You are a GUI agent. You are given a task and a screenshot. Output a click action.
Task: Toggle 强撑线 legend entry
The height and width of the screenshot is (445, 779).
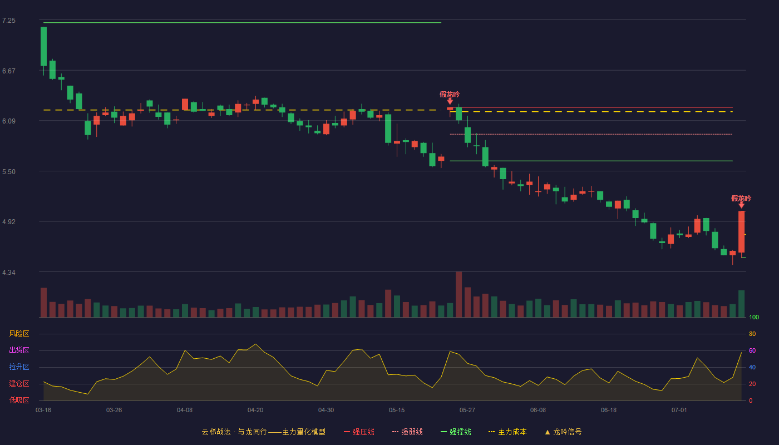456,432
